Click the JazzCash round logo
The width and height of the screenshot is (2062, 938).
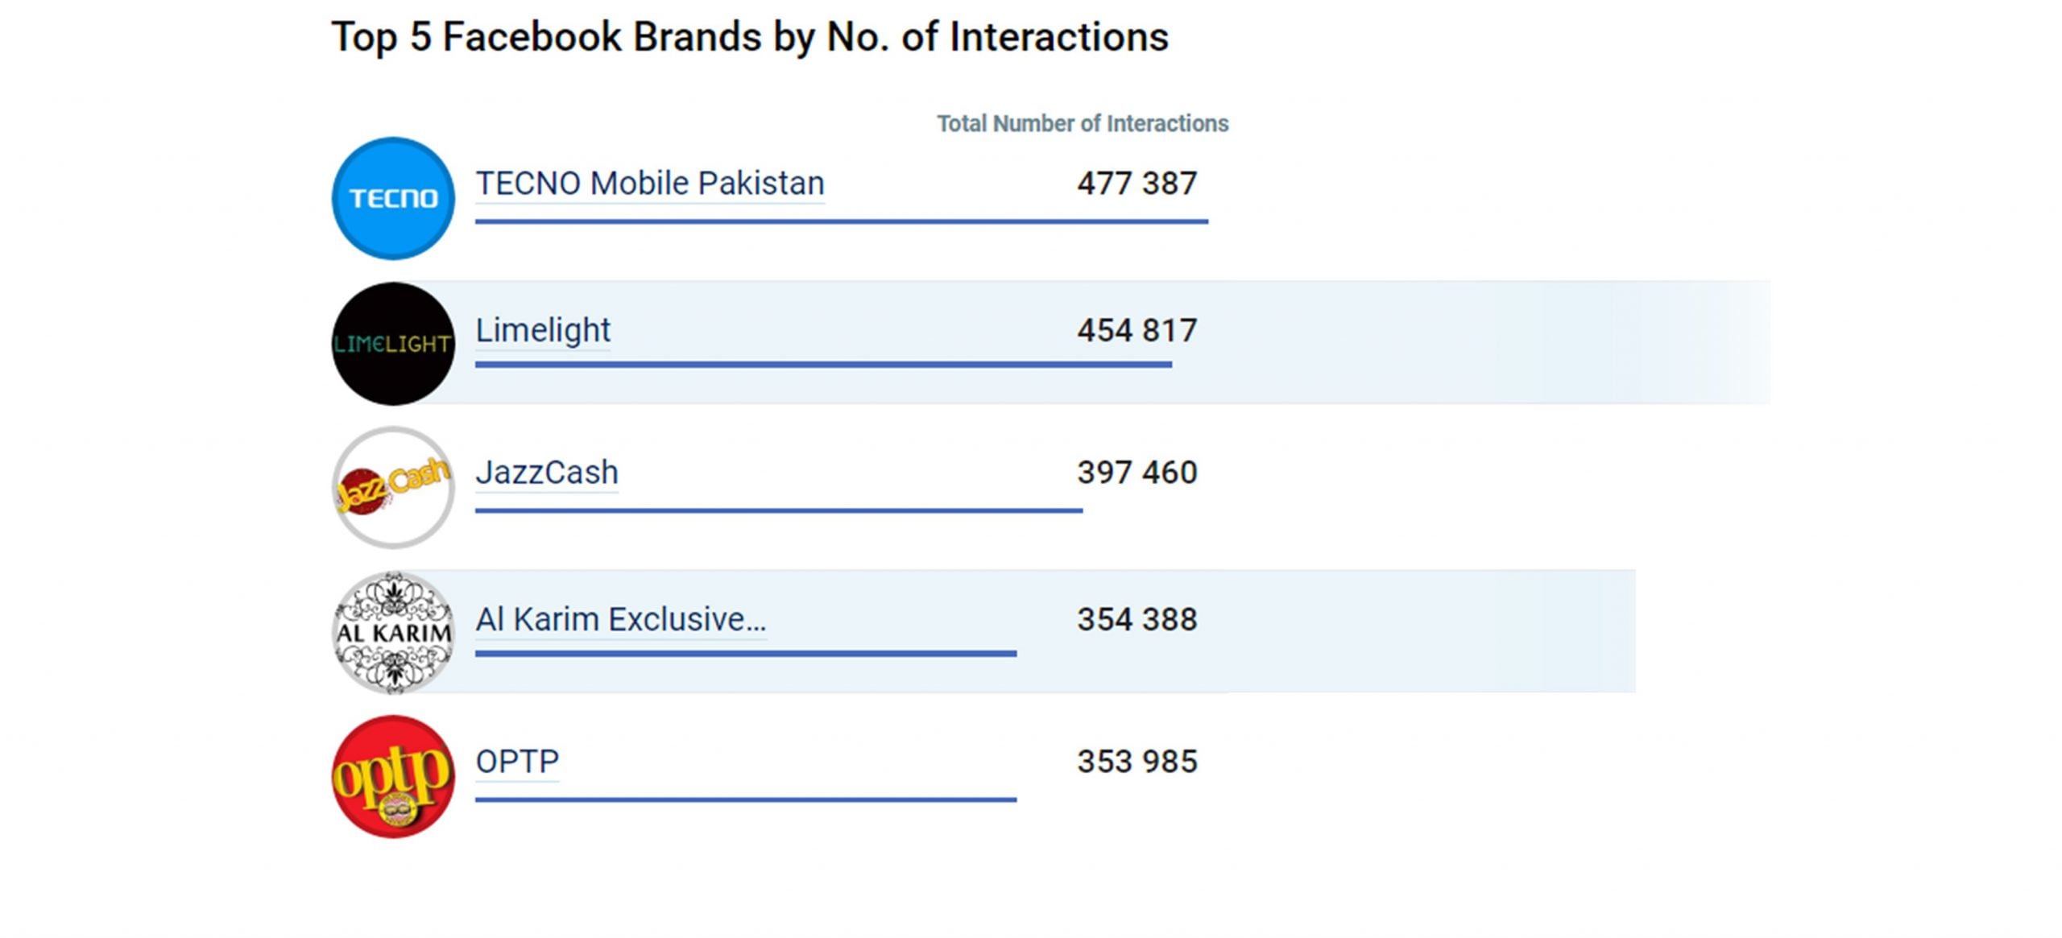tap(393, 488)
